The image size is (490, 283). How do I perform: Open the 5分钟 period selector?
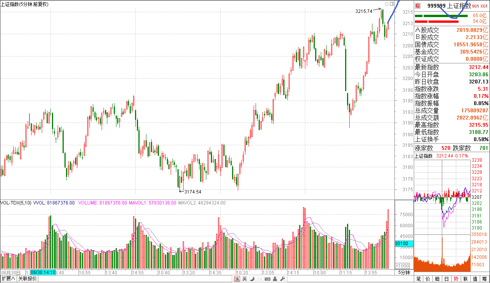pos(404,273)
